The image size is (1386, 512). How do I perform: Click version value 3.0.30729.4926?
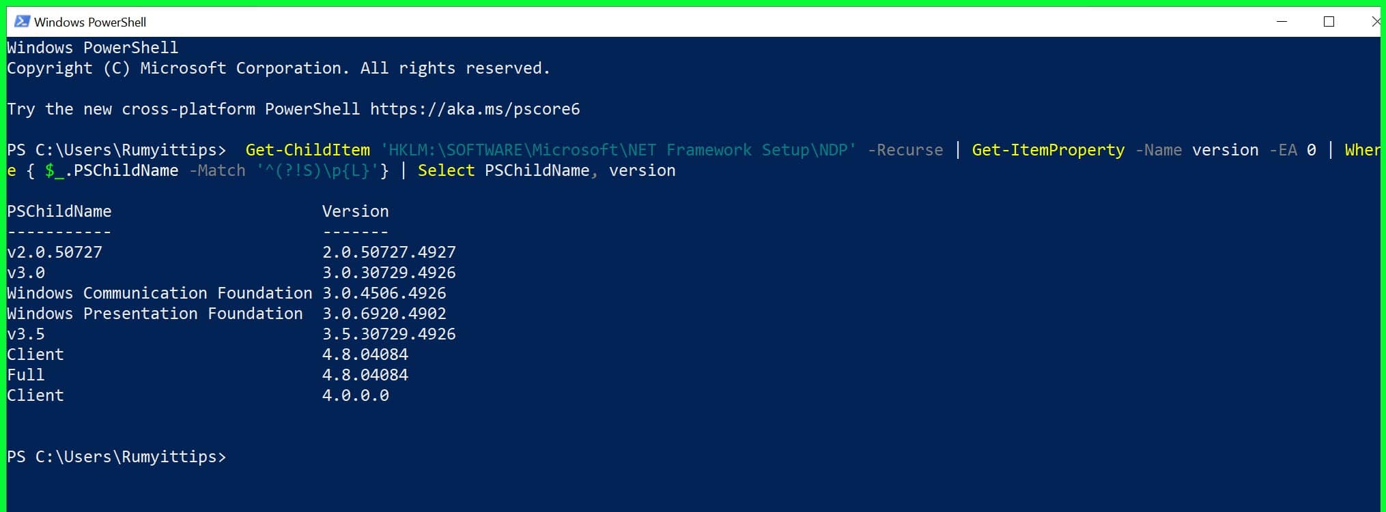[x=388, y=273]
